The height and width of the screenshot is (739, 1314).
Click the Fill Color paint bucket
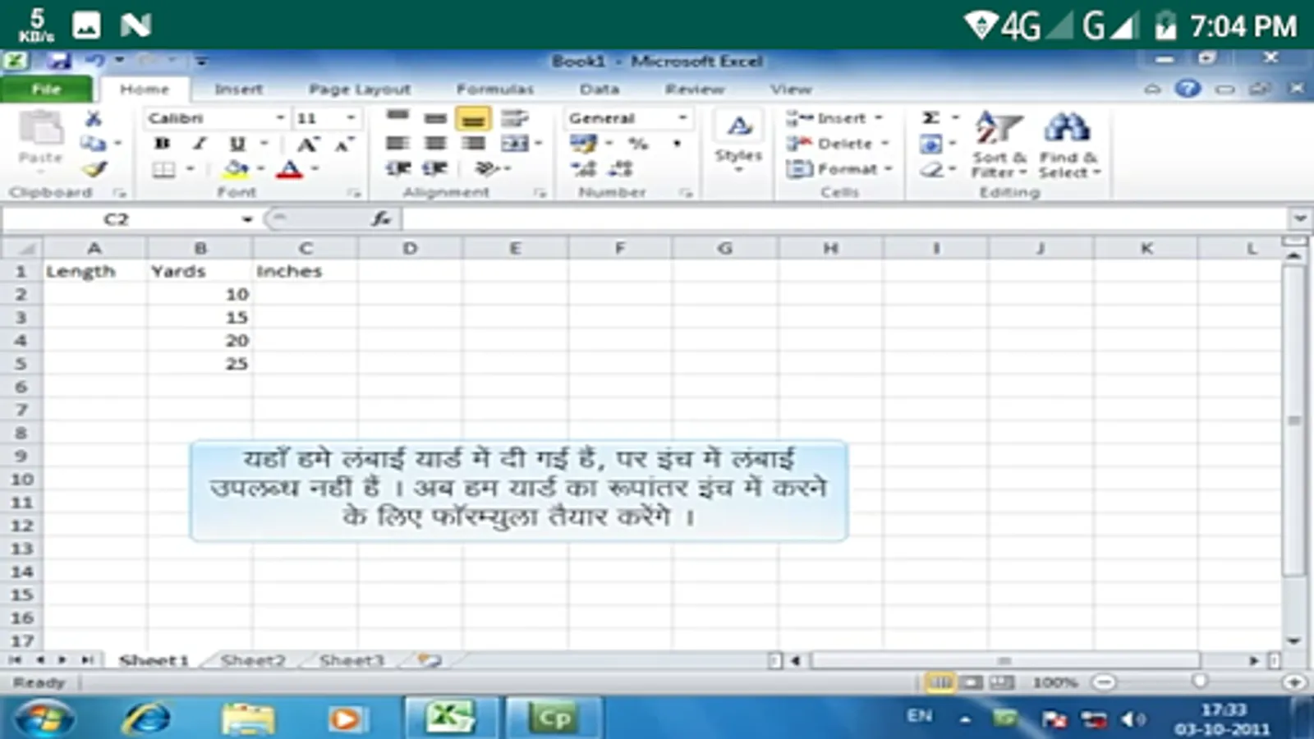point(237,169)
